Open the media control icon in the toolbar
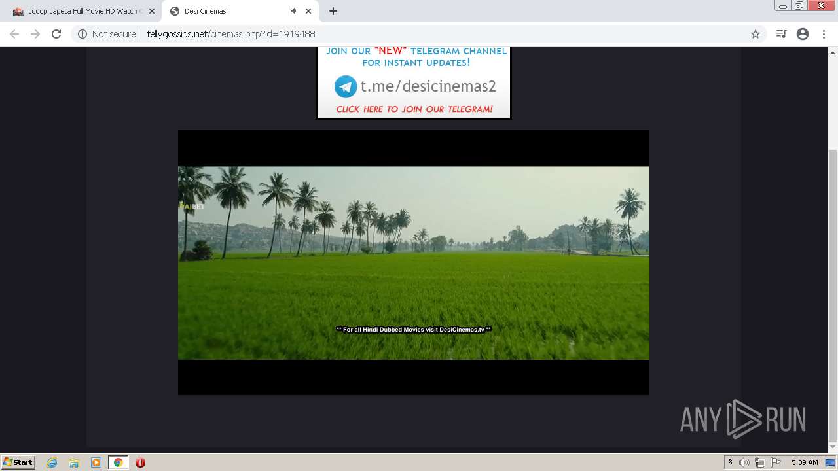838x471 pixels. 781,34
